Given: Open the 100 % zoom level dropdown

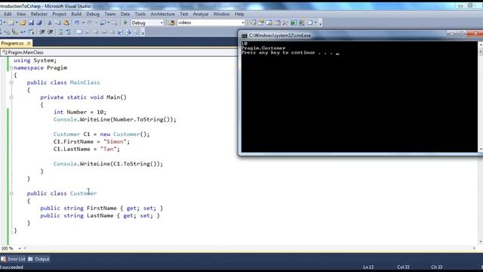Looking at the screenshot, I should point(20,249).
